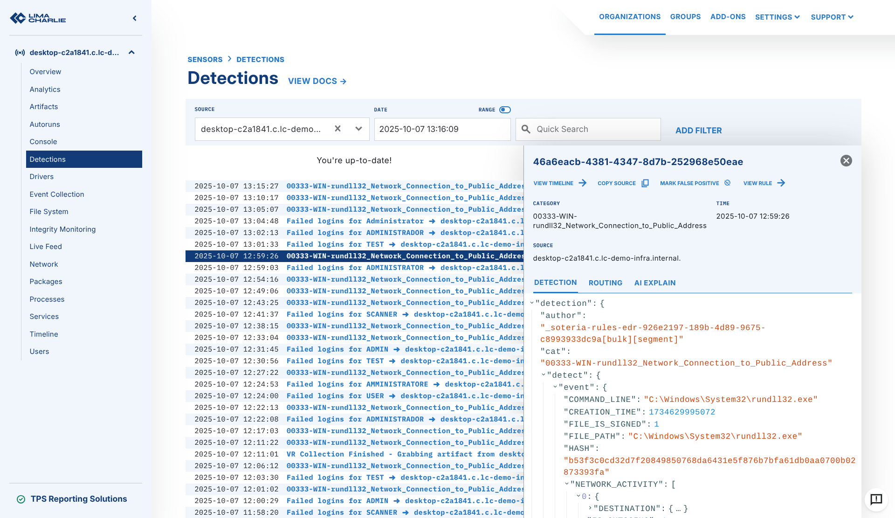
Task: Click the Mark False Positive icon
Action: pyautogui.click(x=728, y=183)
